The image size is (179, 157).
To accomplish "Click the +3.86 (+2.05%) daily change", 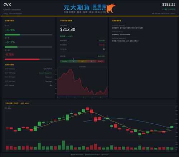I will point(169,9).
